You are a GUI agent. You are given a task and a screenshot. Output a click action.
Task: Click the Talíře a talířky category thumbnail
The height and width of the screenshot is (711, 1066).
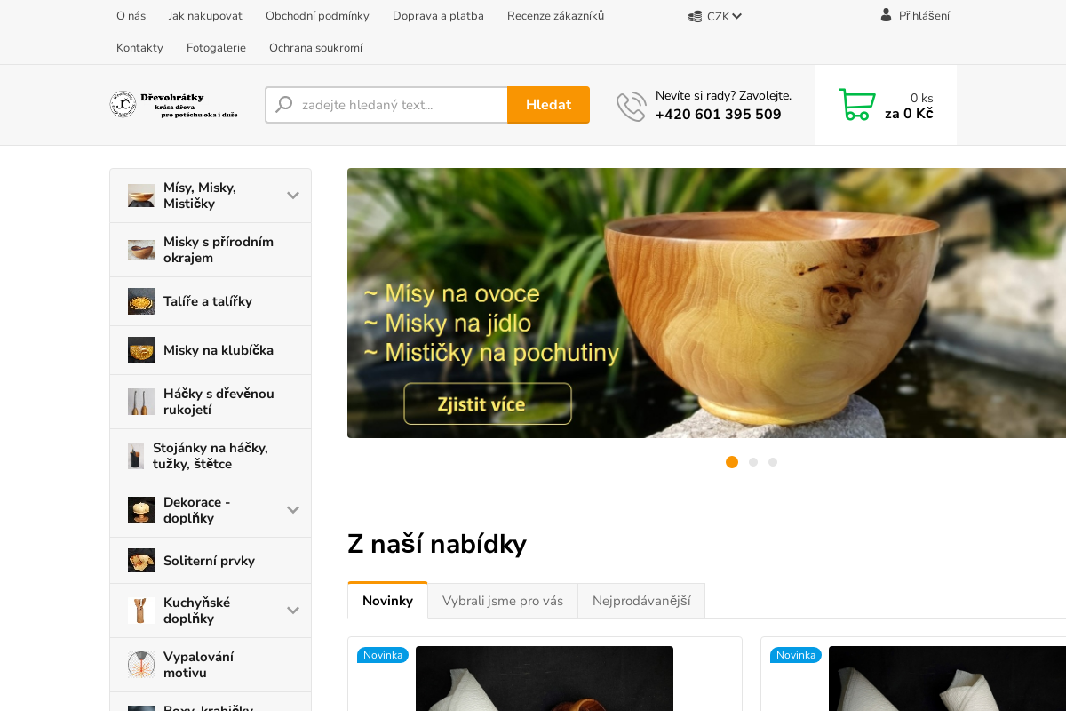tap(141, 301)
